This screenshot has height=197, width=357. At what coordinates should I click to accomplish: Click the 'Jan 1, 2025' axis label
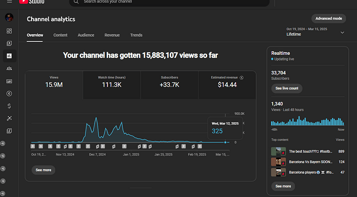(x=131, y=155)
